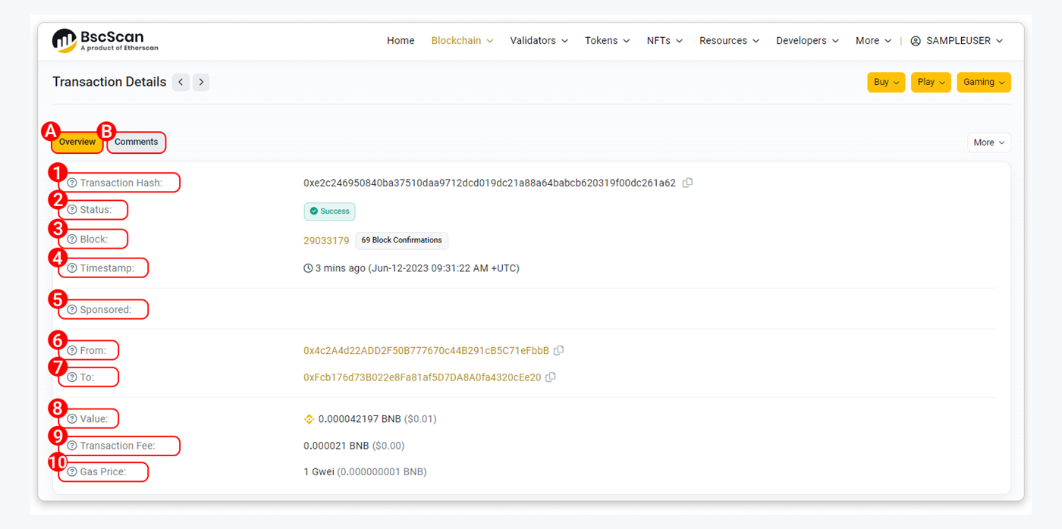Expand the Tokens menu

coord(608,41)
